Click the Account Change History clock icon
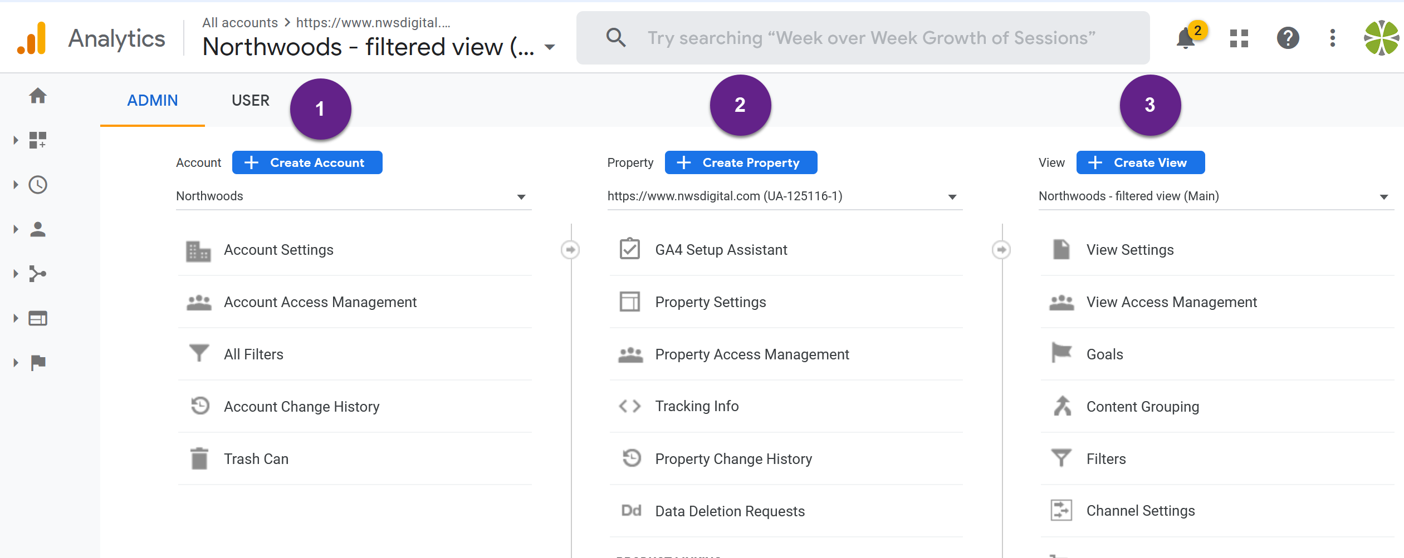Screen dimensions: 1404x558 tap(200, 406)
